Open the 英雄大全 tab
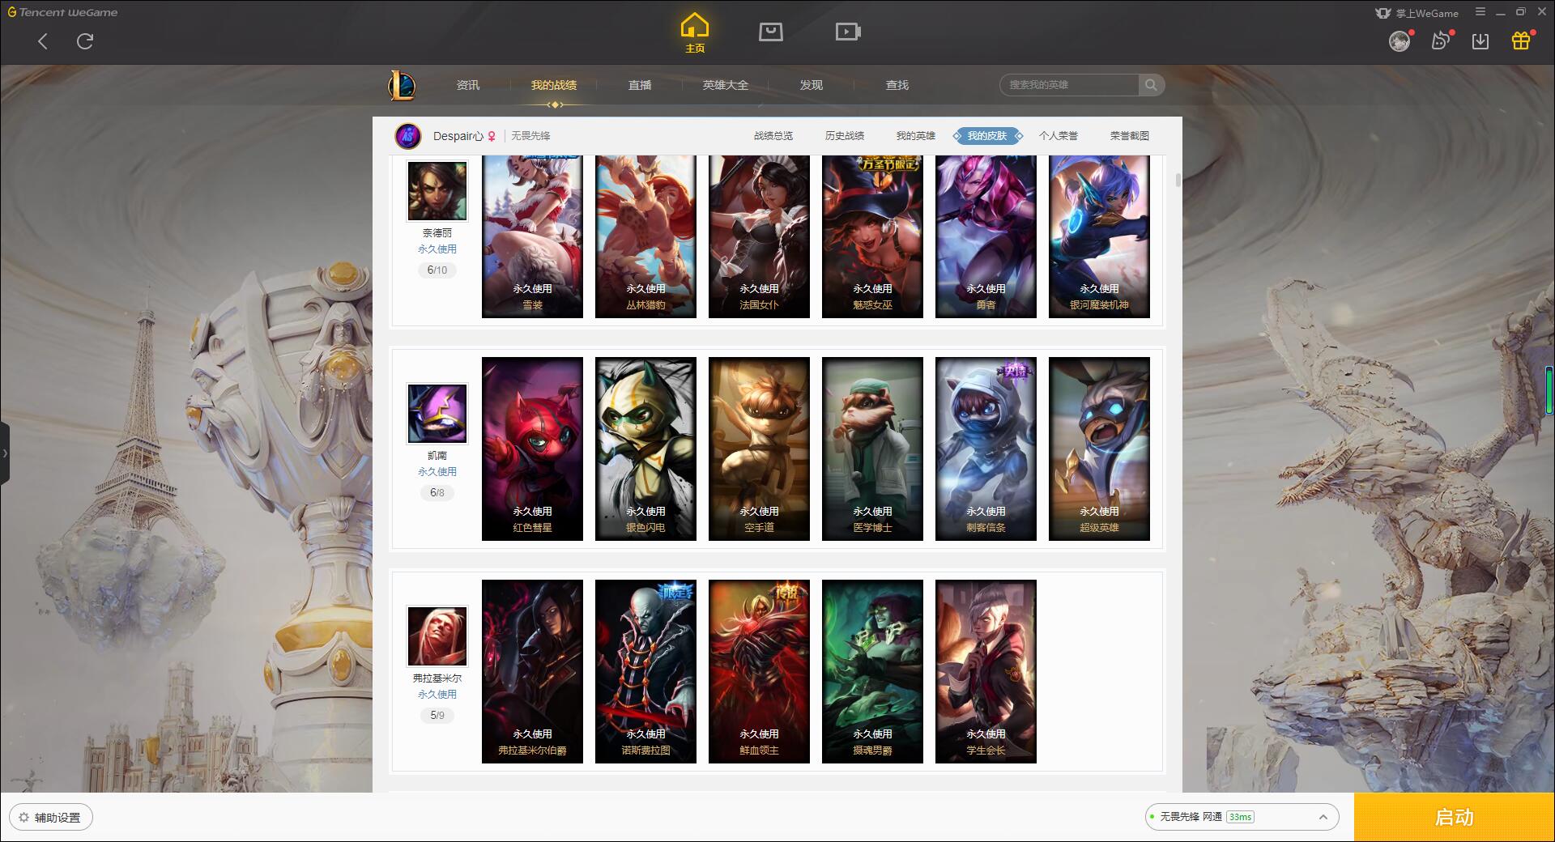Viewport: 1555px width, 842px height. [726, 85]
